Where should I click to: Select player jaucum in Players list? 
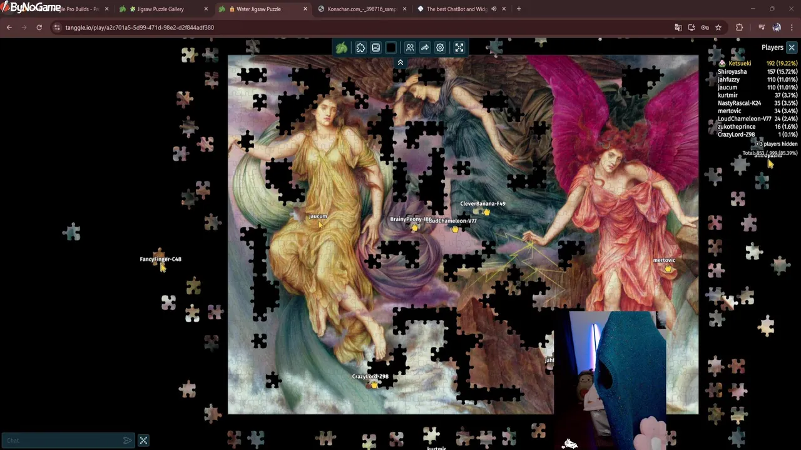tap(727, 87)
